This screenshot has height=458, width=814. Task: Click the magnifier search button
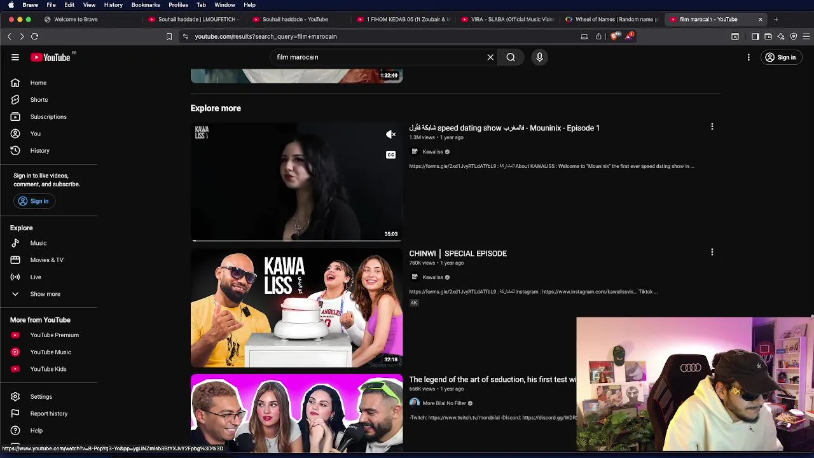tap(511, 57)
